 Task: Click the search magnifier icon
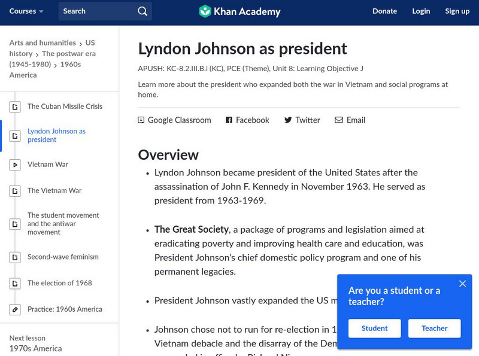click(x=143, y=11)
